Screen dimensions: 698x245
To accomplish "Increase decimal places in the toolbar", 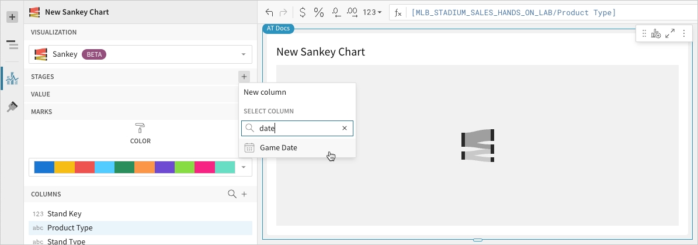I will click(x=352, y=12).
